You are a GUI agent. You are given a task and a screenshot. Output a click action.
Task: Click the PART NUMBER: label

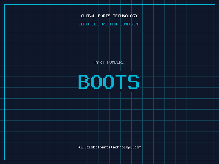109,62
